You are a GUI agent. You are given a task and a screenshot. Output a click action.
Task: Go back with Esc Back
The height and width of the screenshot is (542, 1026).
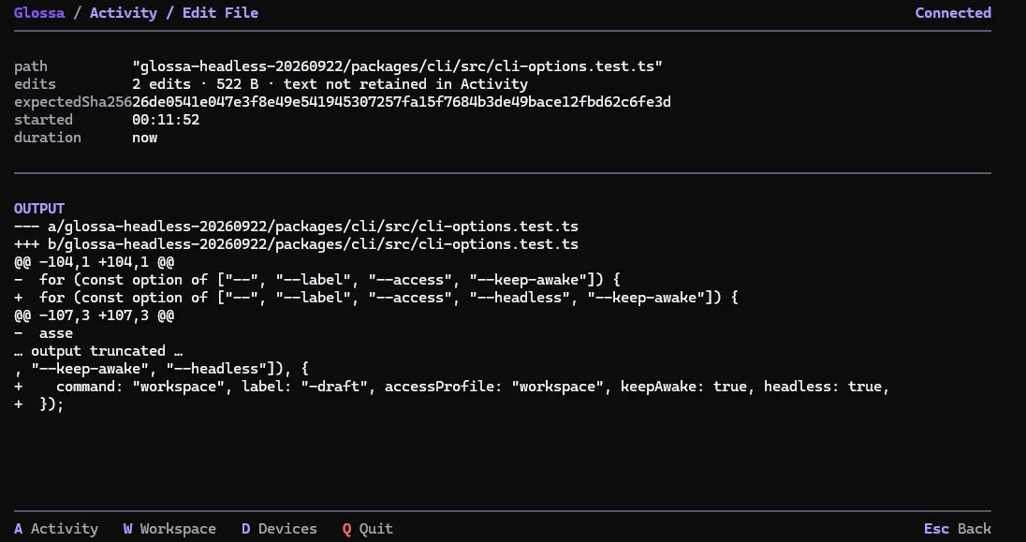click(x=958, y=529)
